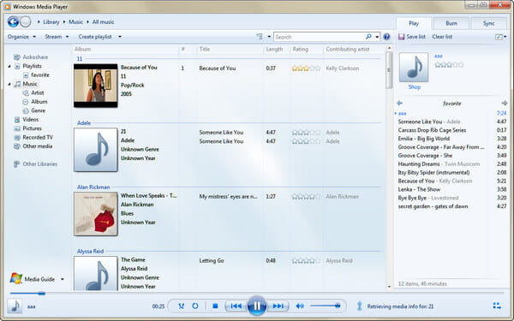
Task: Open the Sync tab
Action: pyautogui.click(x=488, y=23)
